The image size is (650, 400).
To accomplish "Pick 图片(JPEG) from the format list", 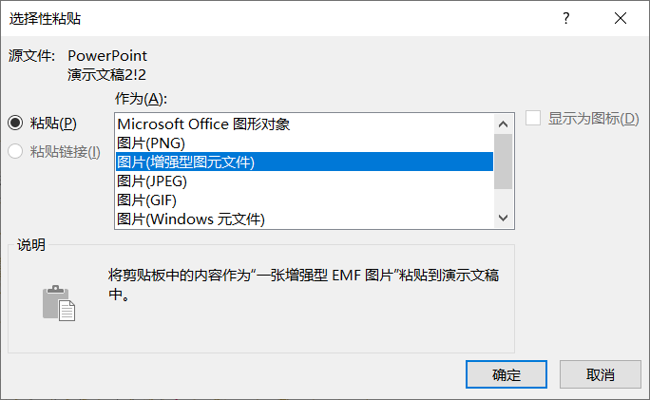I will (304, 181).
